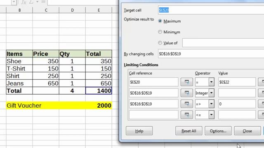Viewport: 264px width, 148px height.
Task: Click the Shoe quantity cell
Action: [72, 61]
